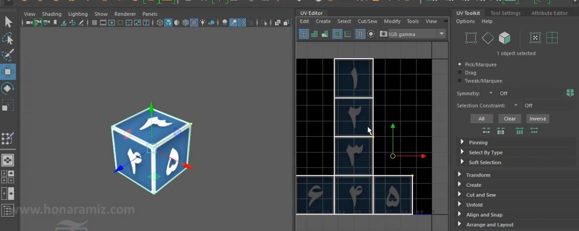The image size is (579, 231).
Task: Choose the Tweak/Marquee radio option
Action: tap(460, 81)
